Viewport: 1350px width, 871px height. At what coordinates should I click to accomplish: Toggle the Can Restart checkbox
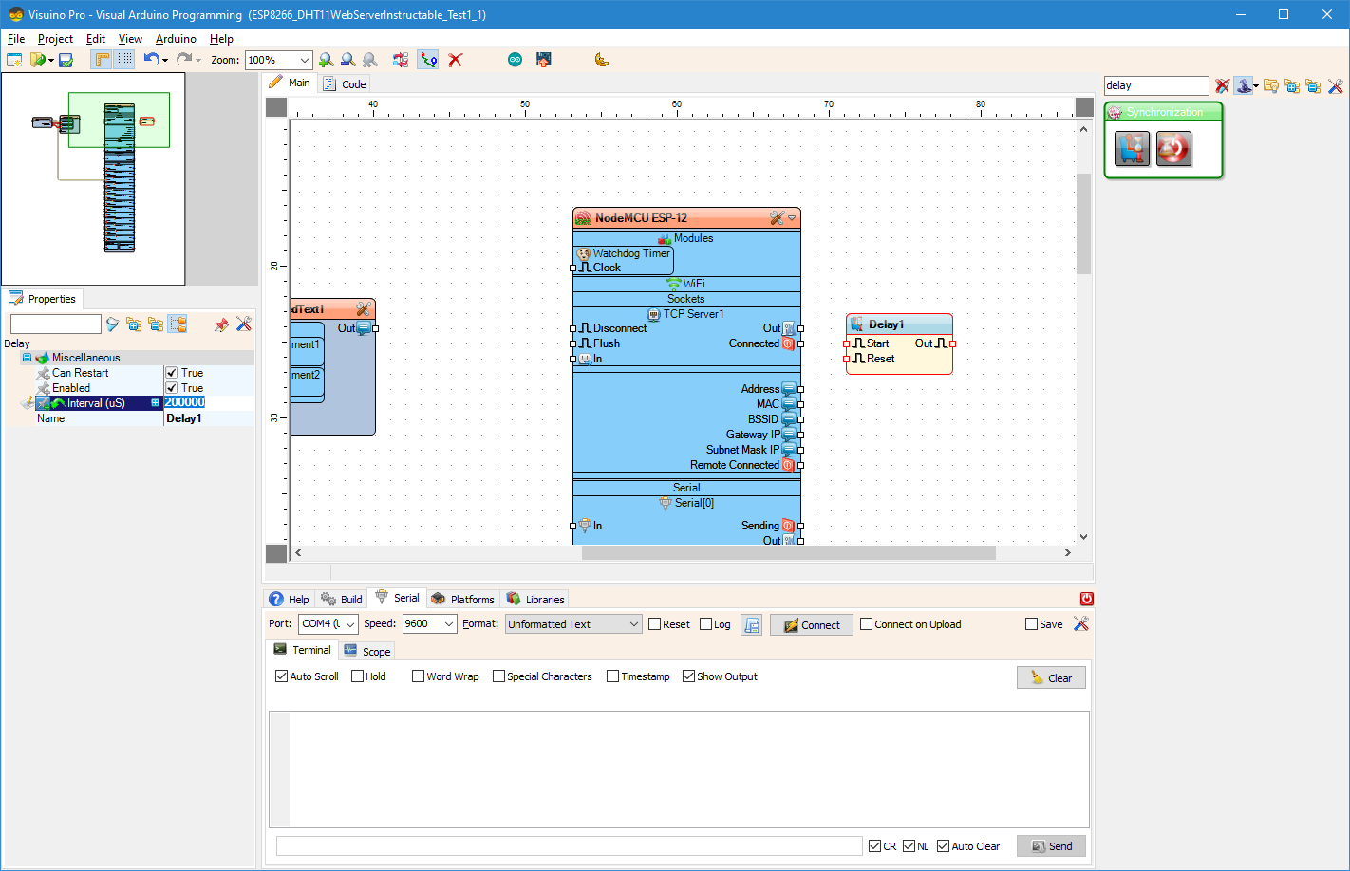(172, 373)
